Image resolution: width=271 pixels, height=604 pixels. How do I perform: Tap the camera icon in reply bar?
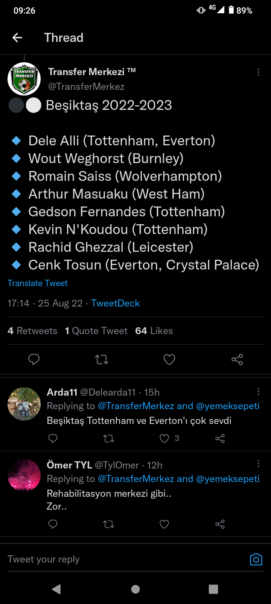(x=256, y=559)
